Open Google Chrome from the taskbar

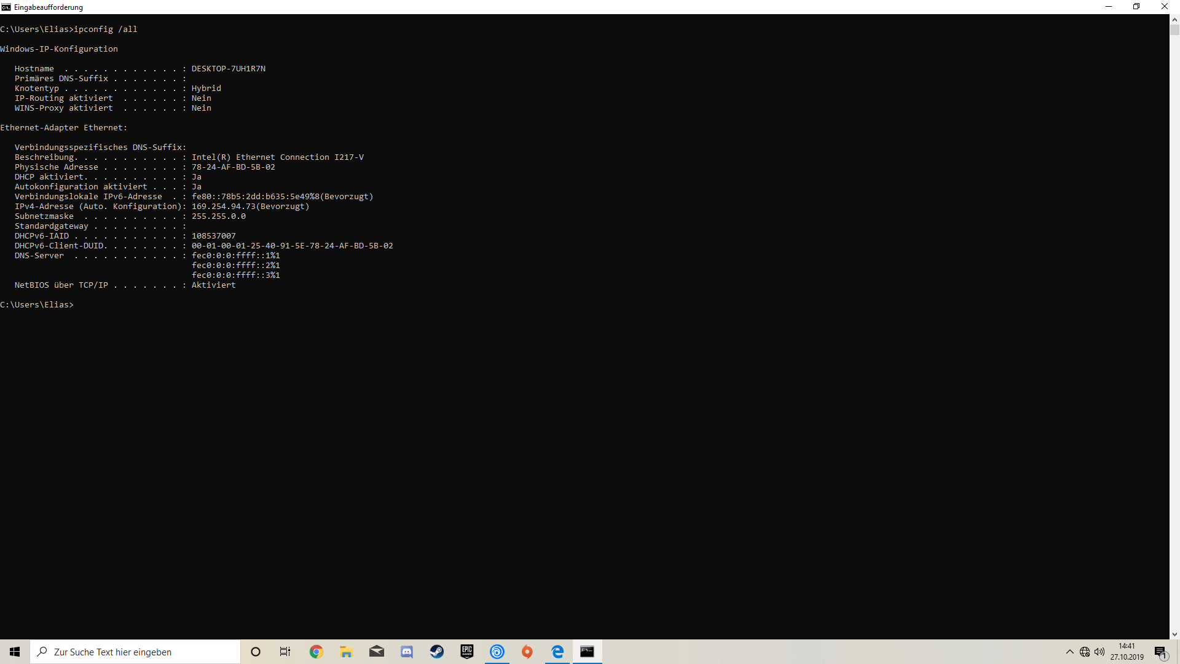[317, 652]
